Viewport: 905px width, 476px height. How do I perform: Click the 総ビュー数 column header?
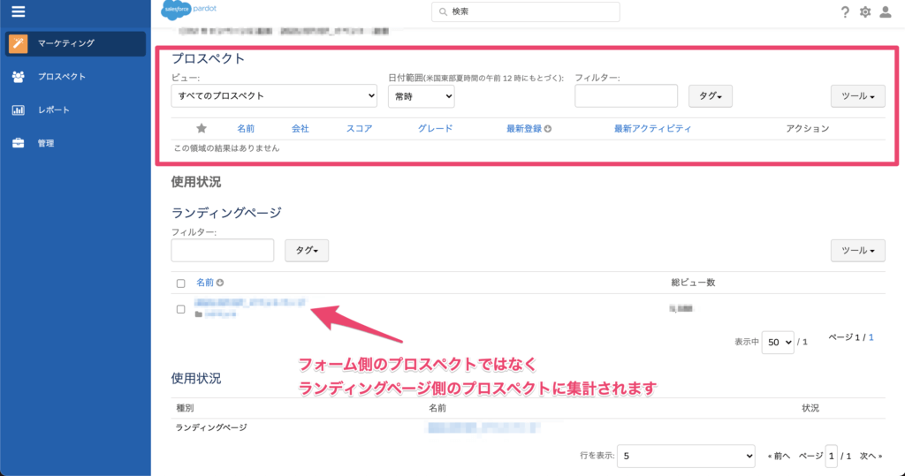[x=693, y=283]
